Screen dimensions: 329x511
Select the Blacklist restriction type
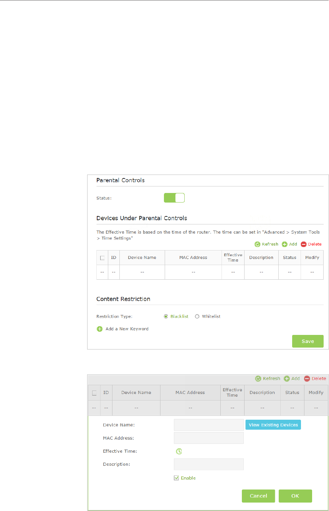(x=166, y=316)
